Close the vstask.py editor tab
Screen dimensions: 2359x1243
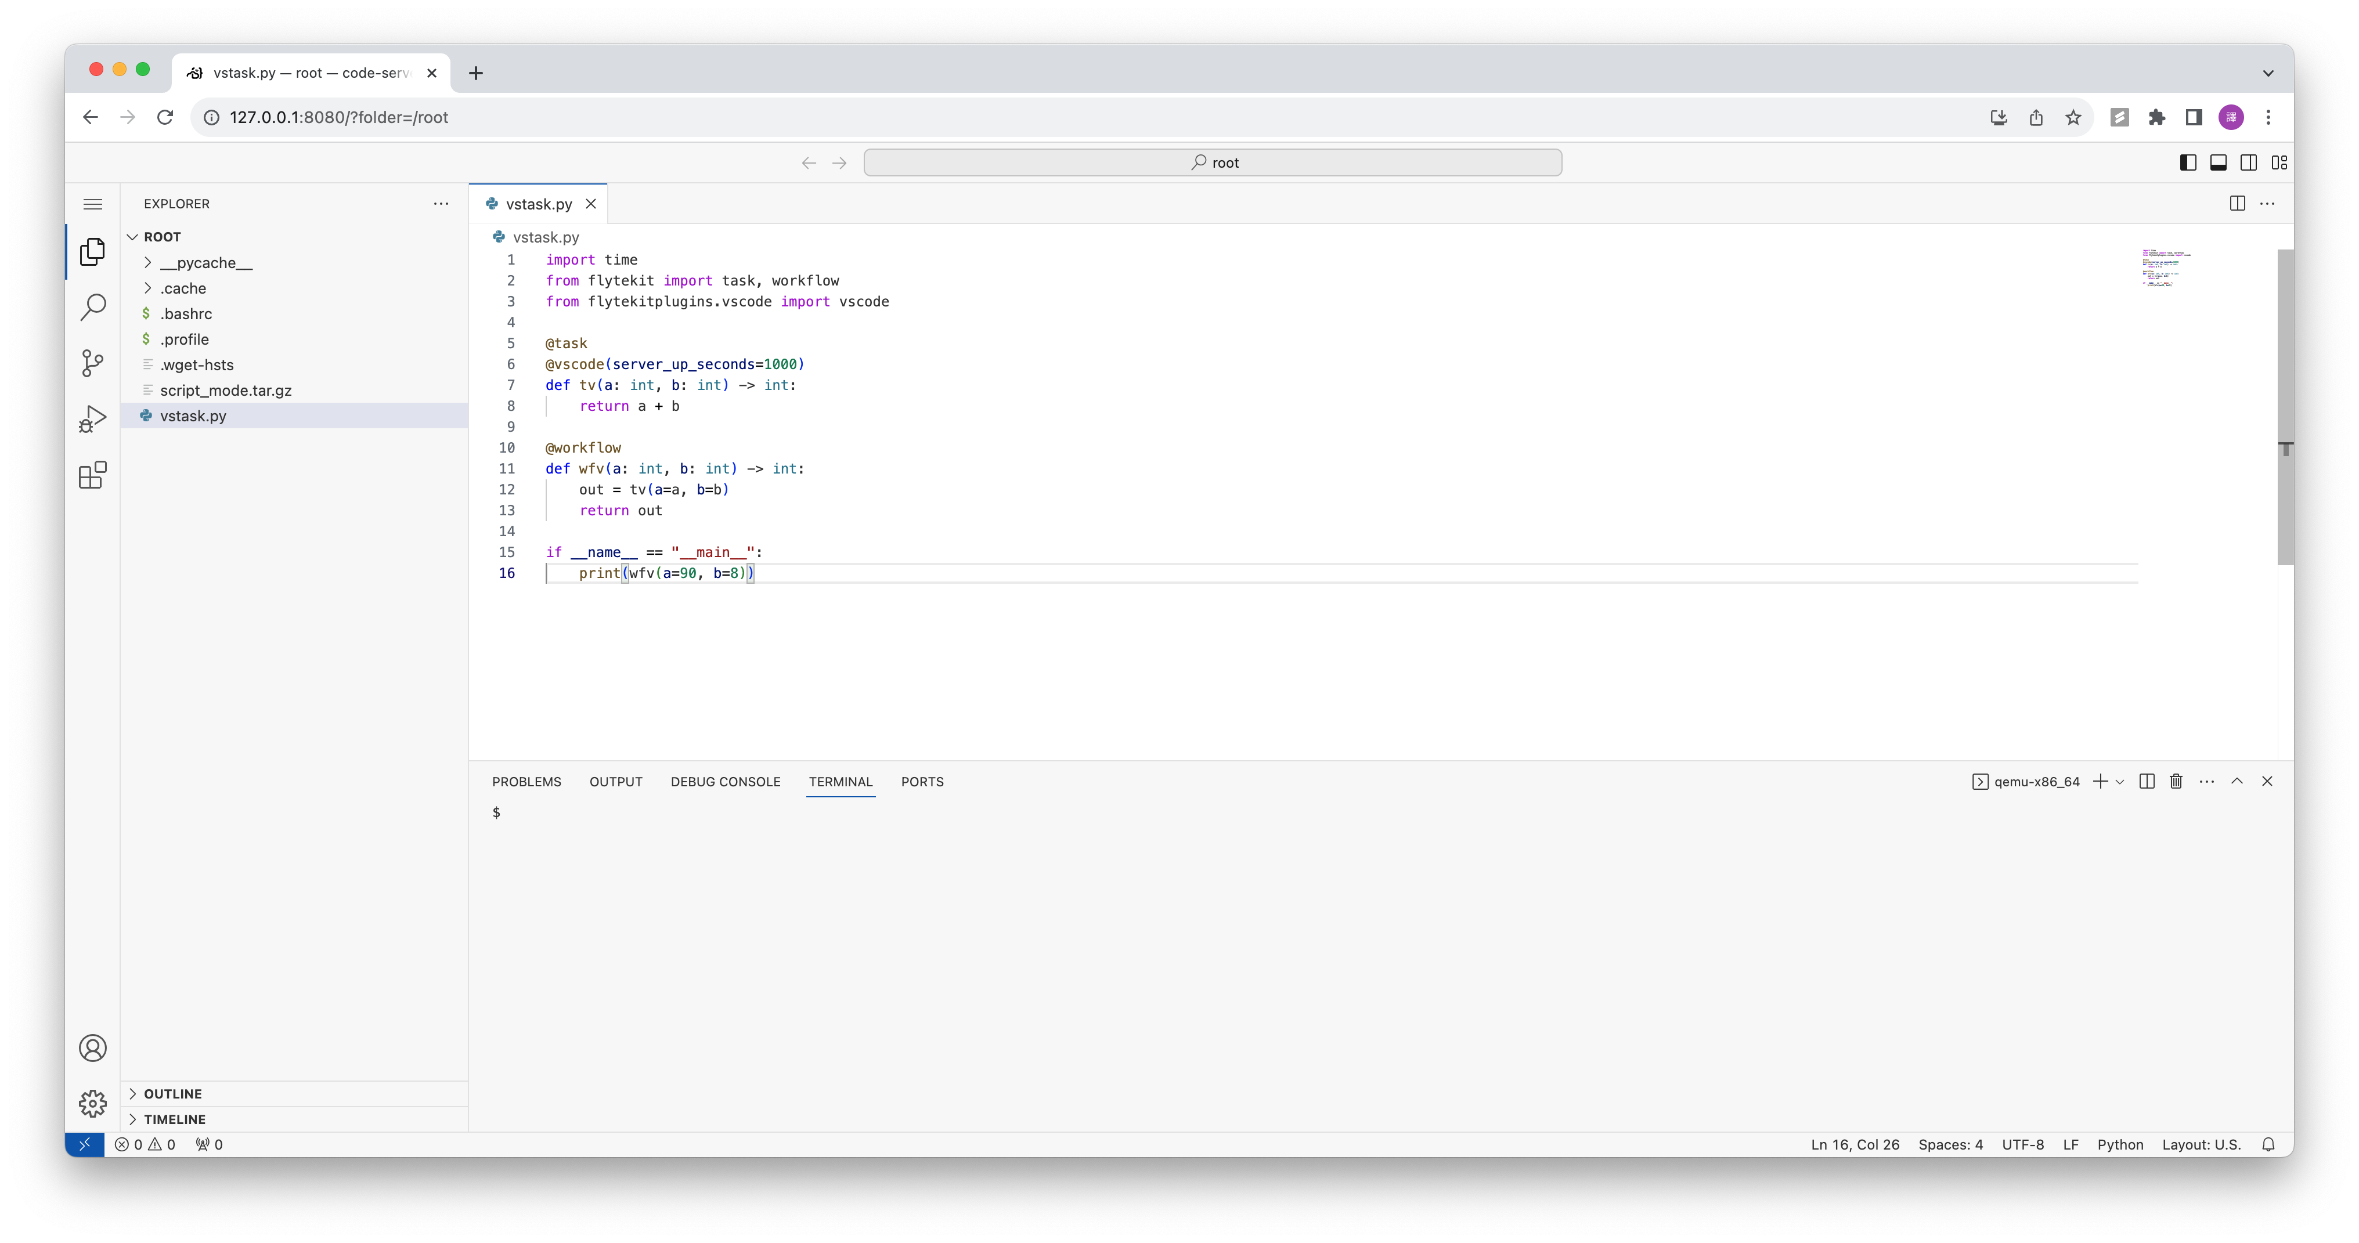tap(591, 204)
